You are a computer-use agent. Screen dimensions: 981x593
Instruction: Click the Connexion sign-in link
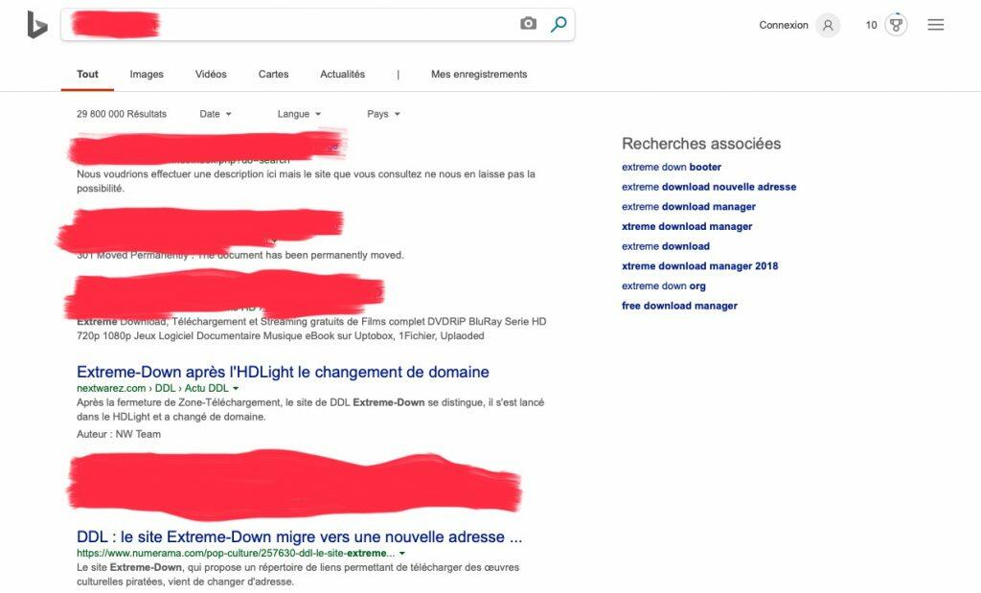click(x=784, y=25)
